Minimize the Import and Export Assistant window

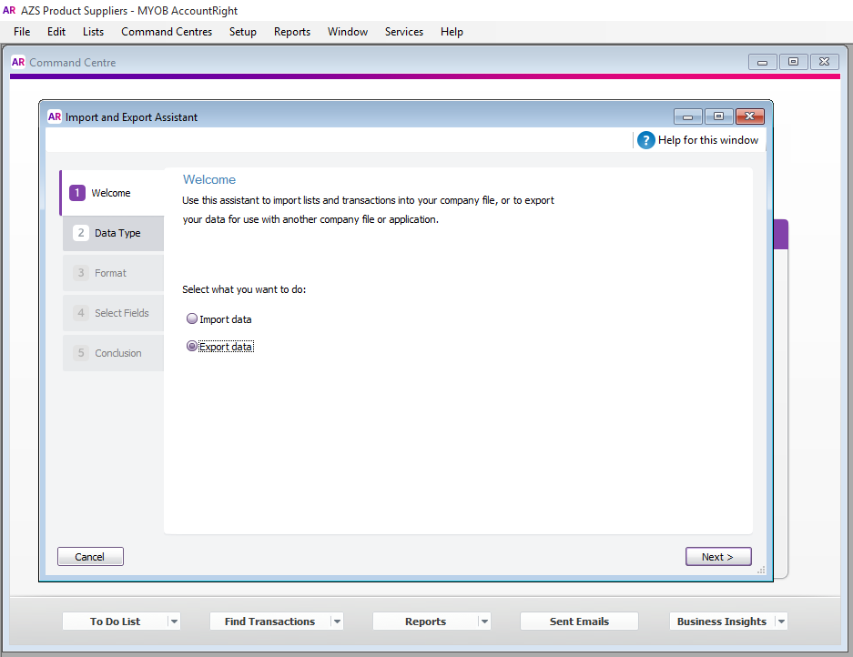(x=688, y=116)
